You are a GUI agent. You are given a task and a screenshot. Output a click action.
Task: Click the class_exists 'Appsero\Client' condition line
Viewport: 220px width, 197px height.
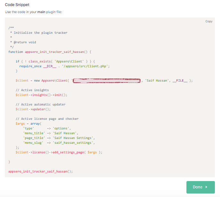[55, 62]
